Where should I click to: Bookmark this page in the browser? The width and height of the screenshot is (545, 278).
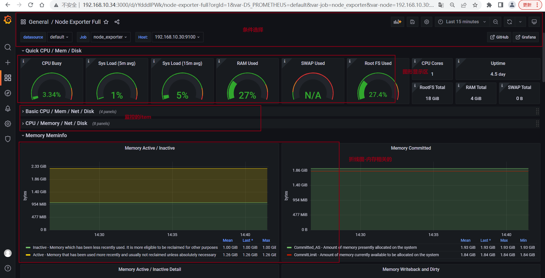tap(475, 5)
